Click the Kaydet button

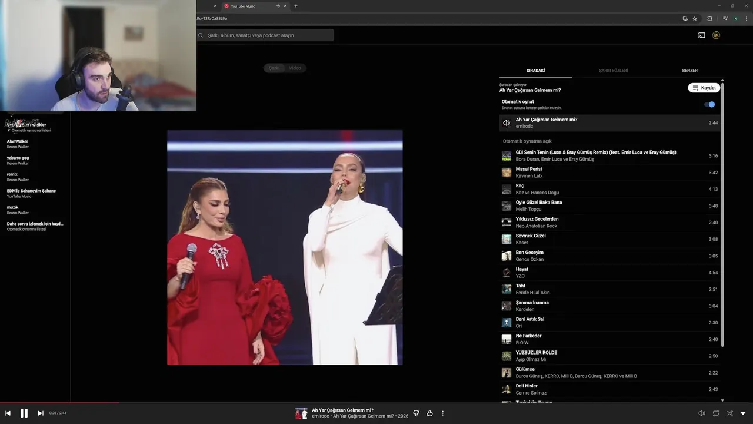(704, 88)
